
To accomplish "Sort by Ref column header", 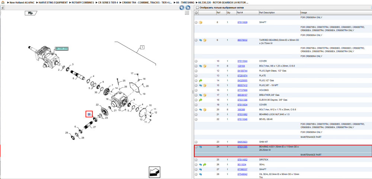I will click(218, 13).
